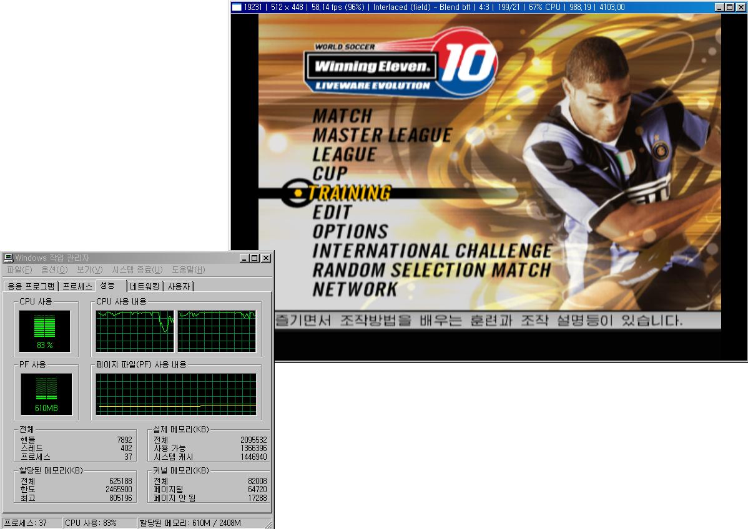This screenshot has width=748, height=529.
Task: Minimize the emulator game window
Action: pos(720,7)
